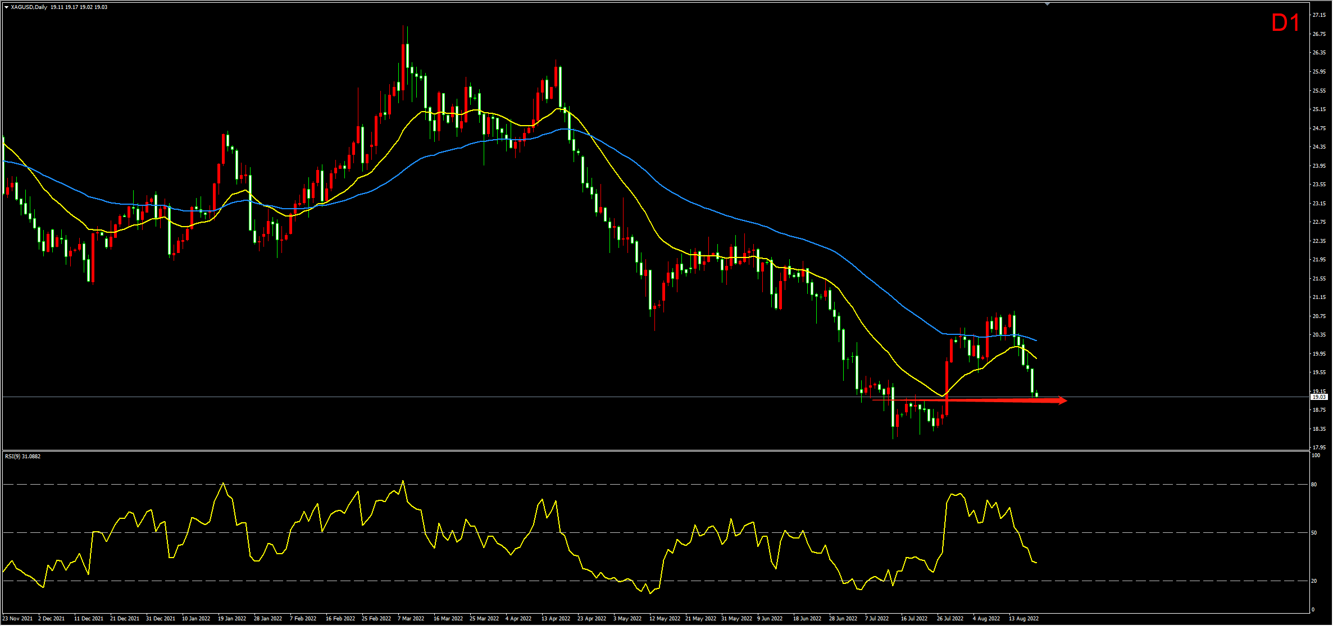
Task: Click the 16 Jul 2022 date label
Action: [x=914, y=619]
